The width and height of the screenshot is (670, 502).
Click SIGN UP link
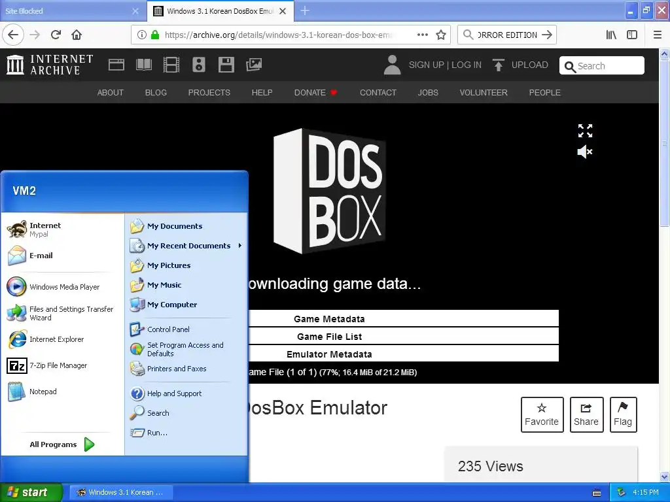427,65
